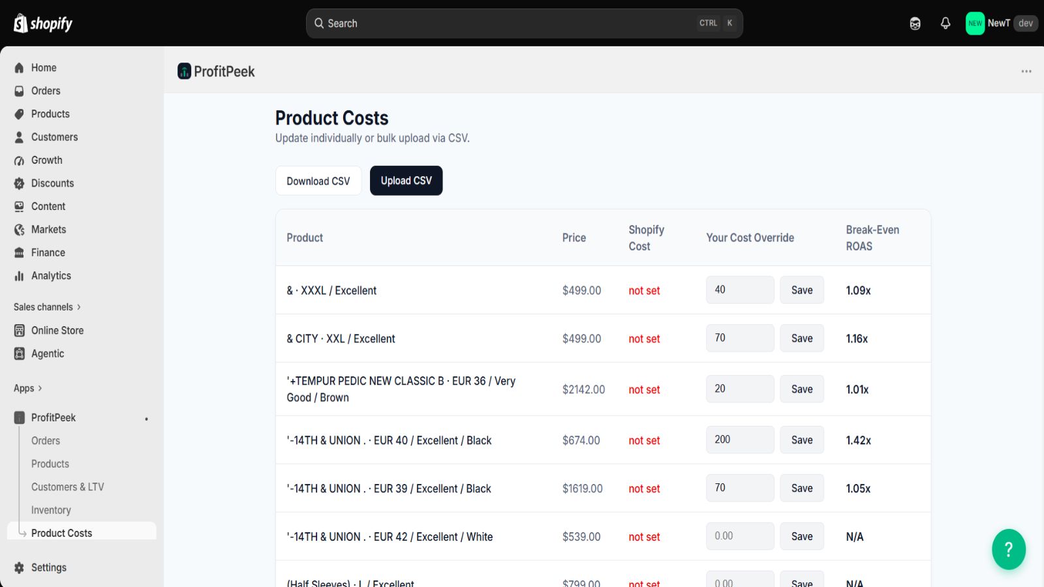Viewport: 1044px width, 587px height.
Task: Save cost override for & CITY XXL row
Action: [x=802, y=339]
